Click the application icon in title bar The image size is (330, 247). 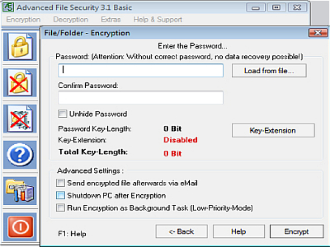click(x=8, y=8)
